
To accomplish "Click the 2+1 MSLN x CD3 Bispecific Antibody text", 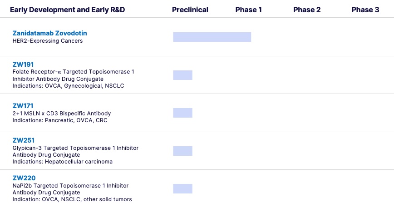I will (62, 113).
